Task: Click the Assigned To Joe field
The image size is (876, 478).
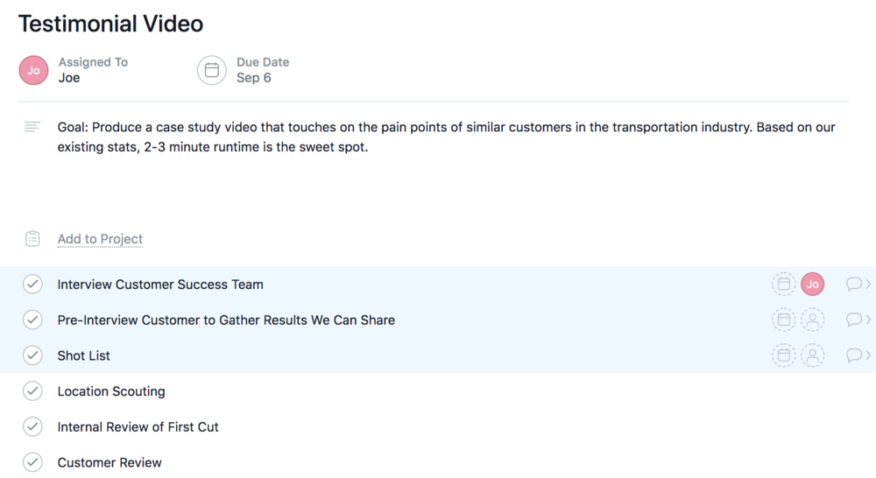Action: click(x=93, y=70)
